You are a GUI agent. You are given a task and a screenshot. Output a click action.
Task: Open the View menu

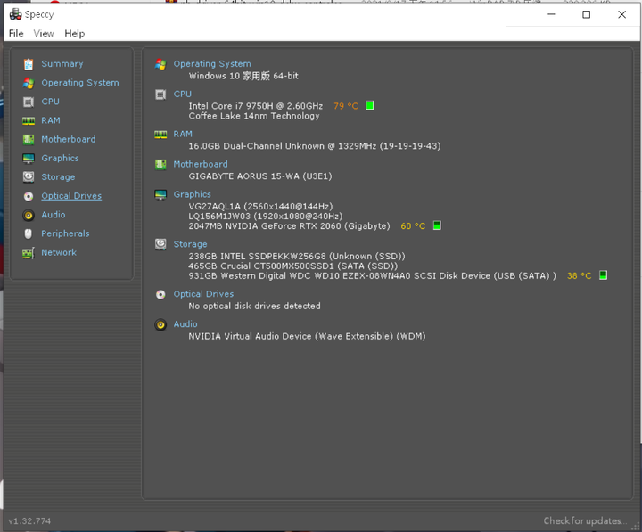click(x=44, y=33)
